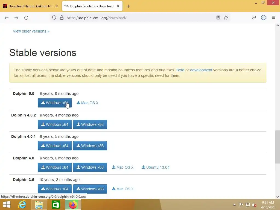This screenshot has height=210, width=280.
Task: Open the tracking protection shield icon
Action: [54, 18]
